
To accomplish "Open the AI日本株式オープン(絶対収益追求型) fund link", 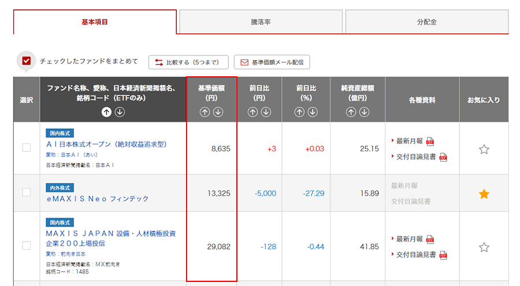I will point(106,144).
